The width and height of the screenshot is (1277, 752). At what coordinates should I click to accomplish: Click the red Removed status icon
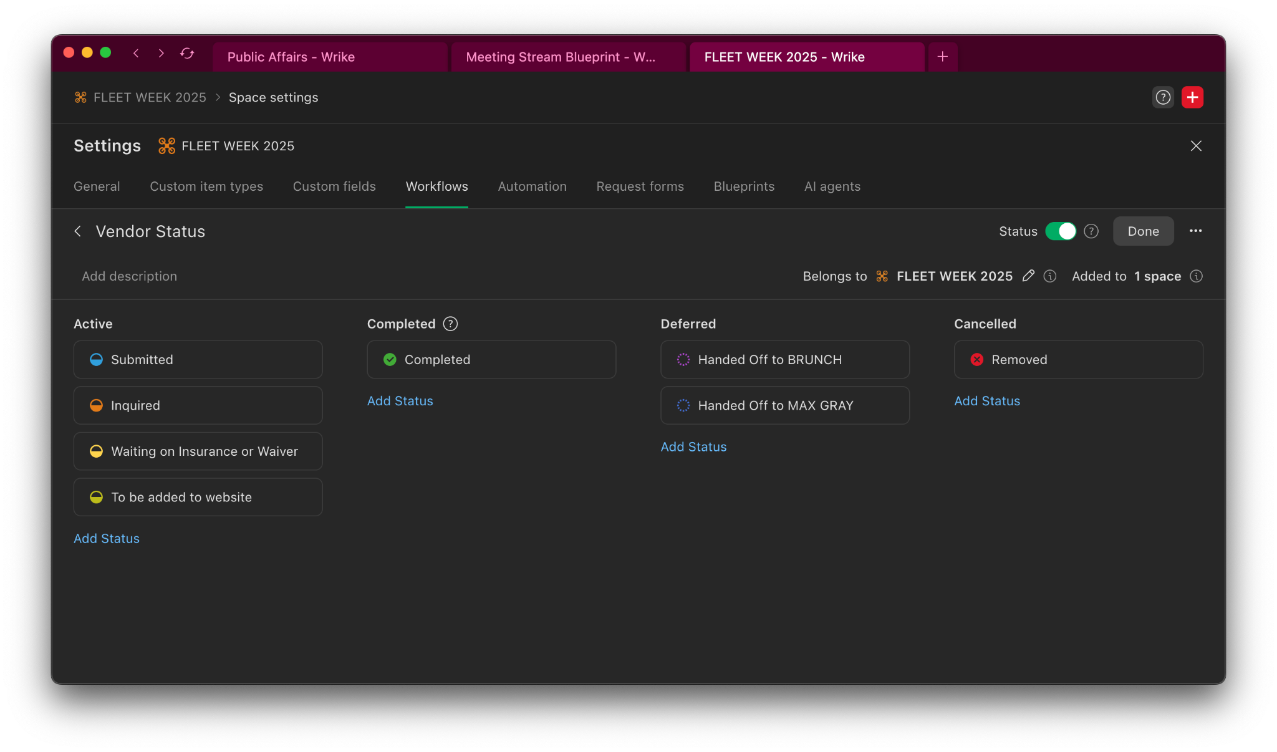[x=977, y=360]
